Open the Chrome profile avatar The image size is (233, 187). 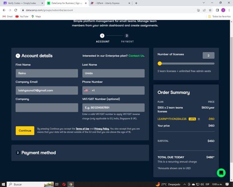pos(223,10)
